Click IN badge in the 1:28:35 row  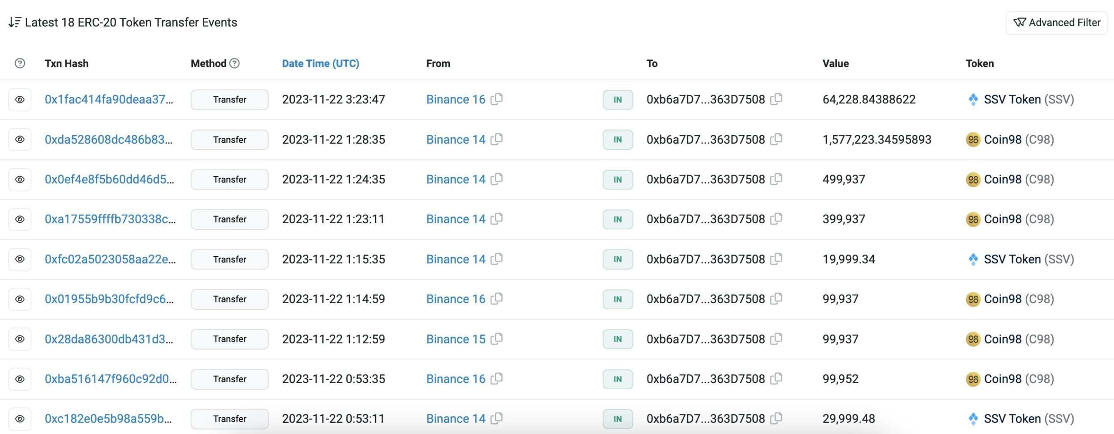click(x=617, y=139)
